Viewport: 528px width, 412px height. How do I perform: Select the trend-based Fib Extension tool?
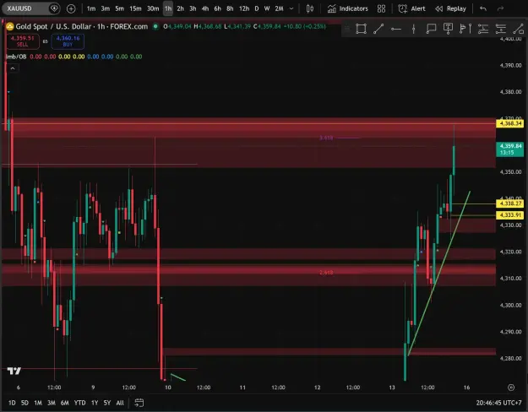click(x=501, y=29)
